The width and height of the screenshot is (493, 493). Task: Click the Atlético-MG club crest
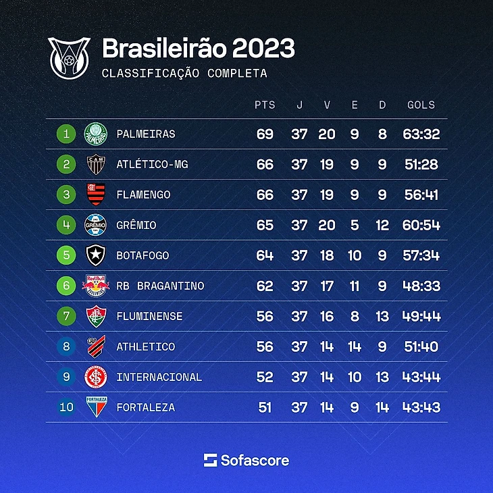95,164
